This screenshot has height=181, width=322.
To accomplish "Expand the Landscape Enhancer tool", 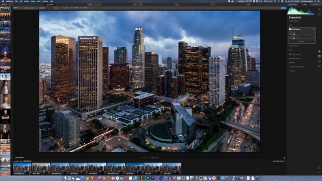I will click(x=296, y=67).
